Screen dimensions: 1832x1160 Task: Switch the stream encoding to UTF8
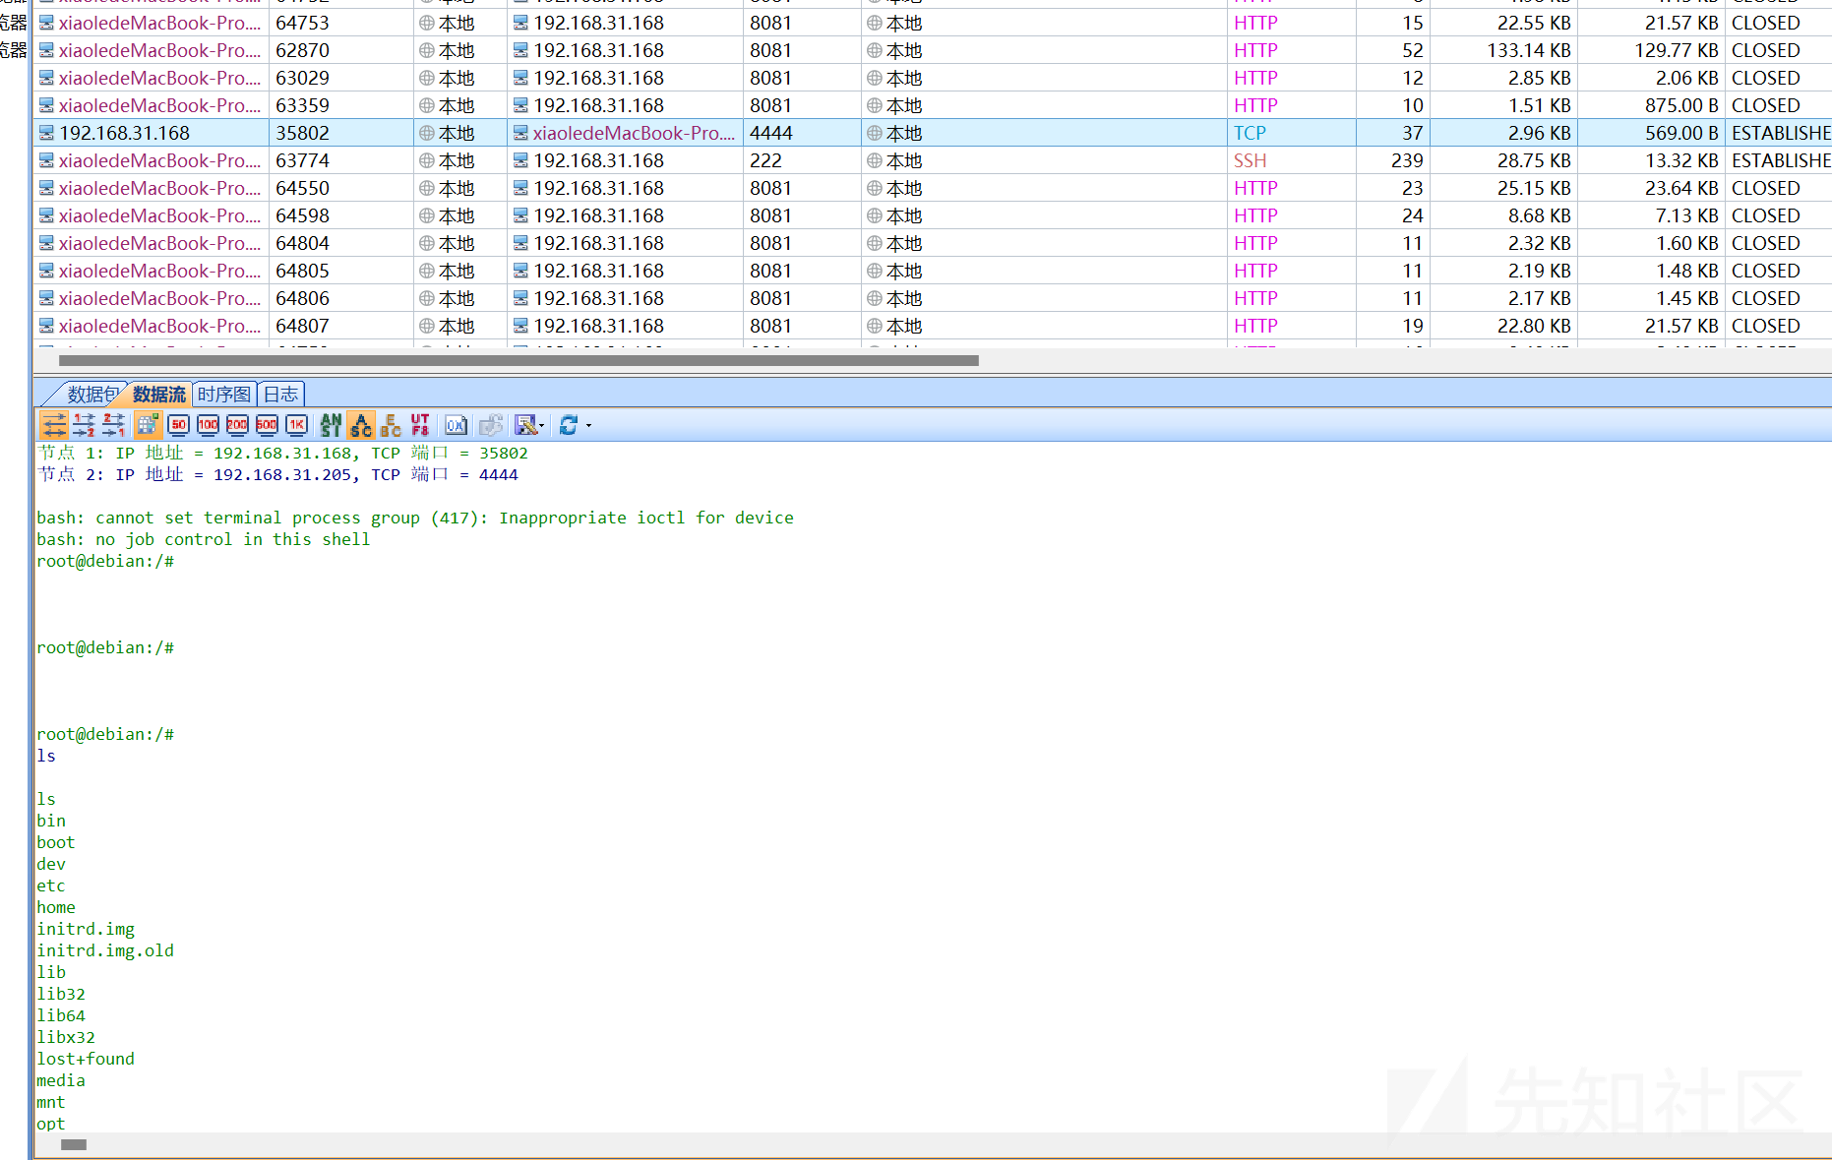(x=420, y=425)
